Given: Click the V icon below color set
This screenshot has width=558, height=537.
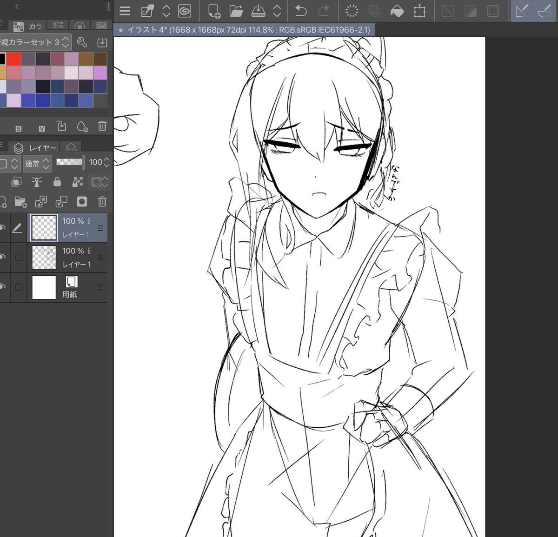Looking at the screenshot, I should pyautogui.click(x=42, y=128).
